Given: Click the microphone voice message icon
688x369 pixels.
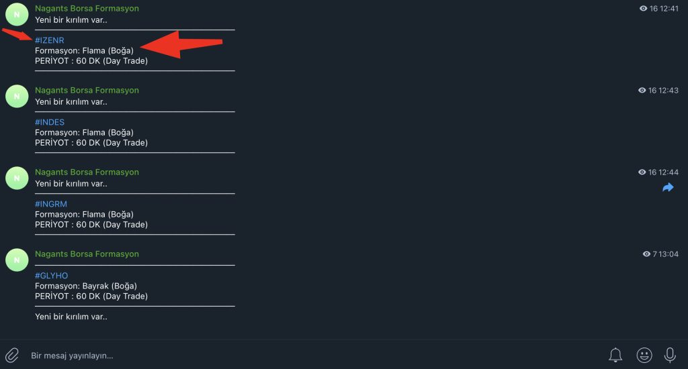Looking at the screenshot, I should (x=670, y=355).
